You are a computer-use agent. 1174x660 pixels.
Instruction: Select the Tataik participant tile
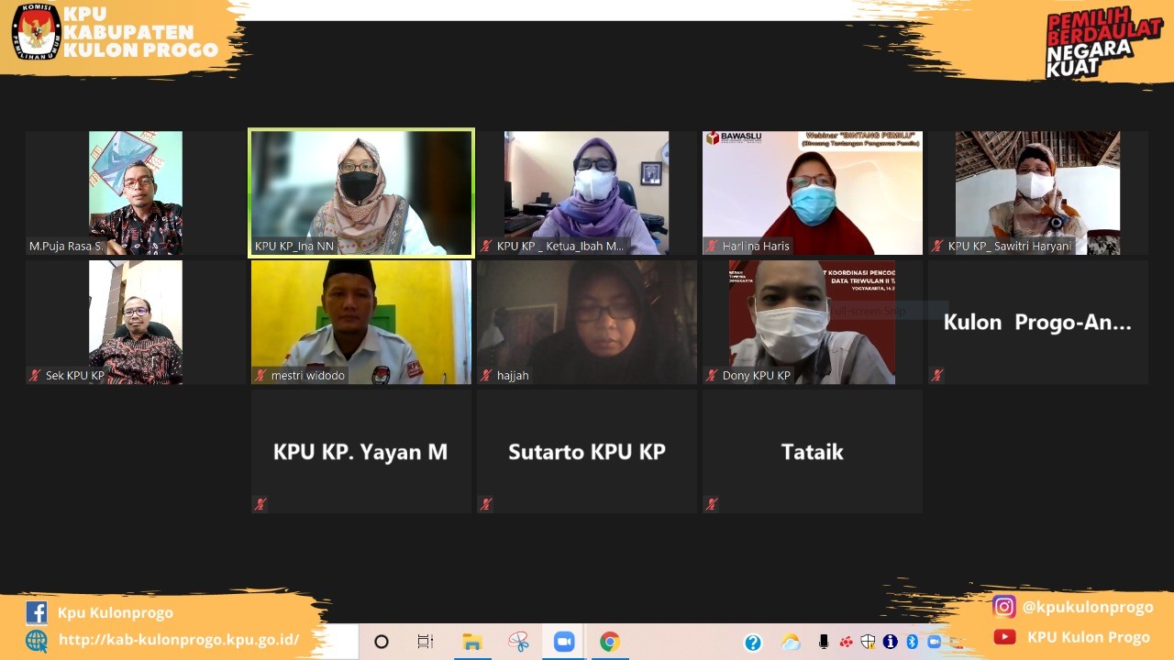[x=812, y=451]
